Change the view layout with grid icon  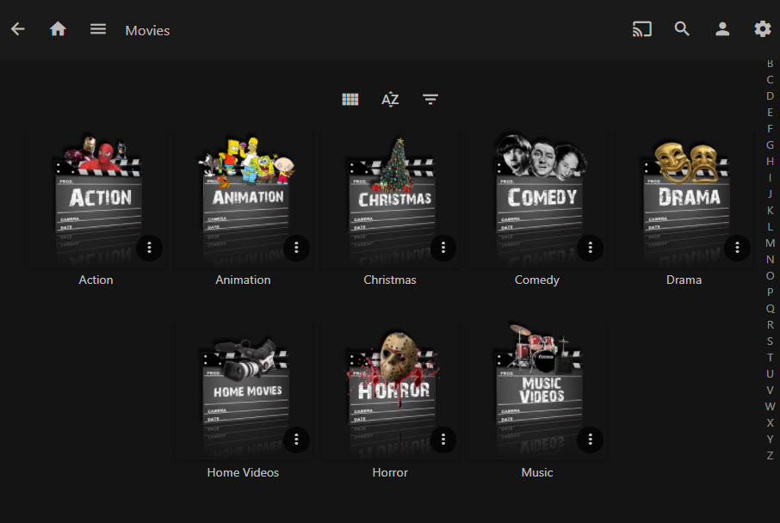[350, 100]
